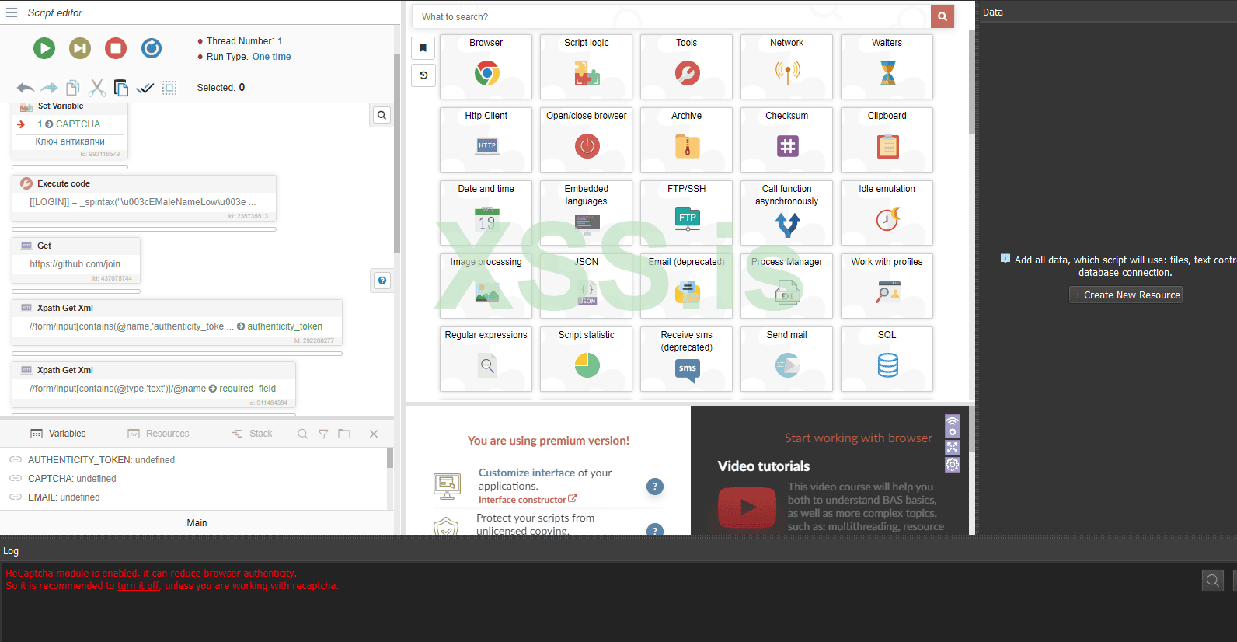
Task: Open the Network module
Action: [787, 67]
